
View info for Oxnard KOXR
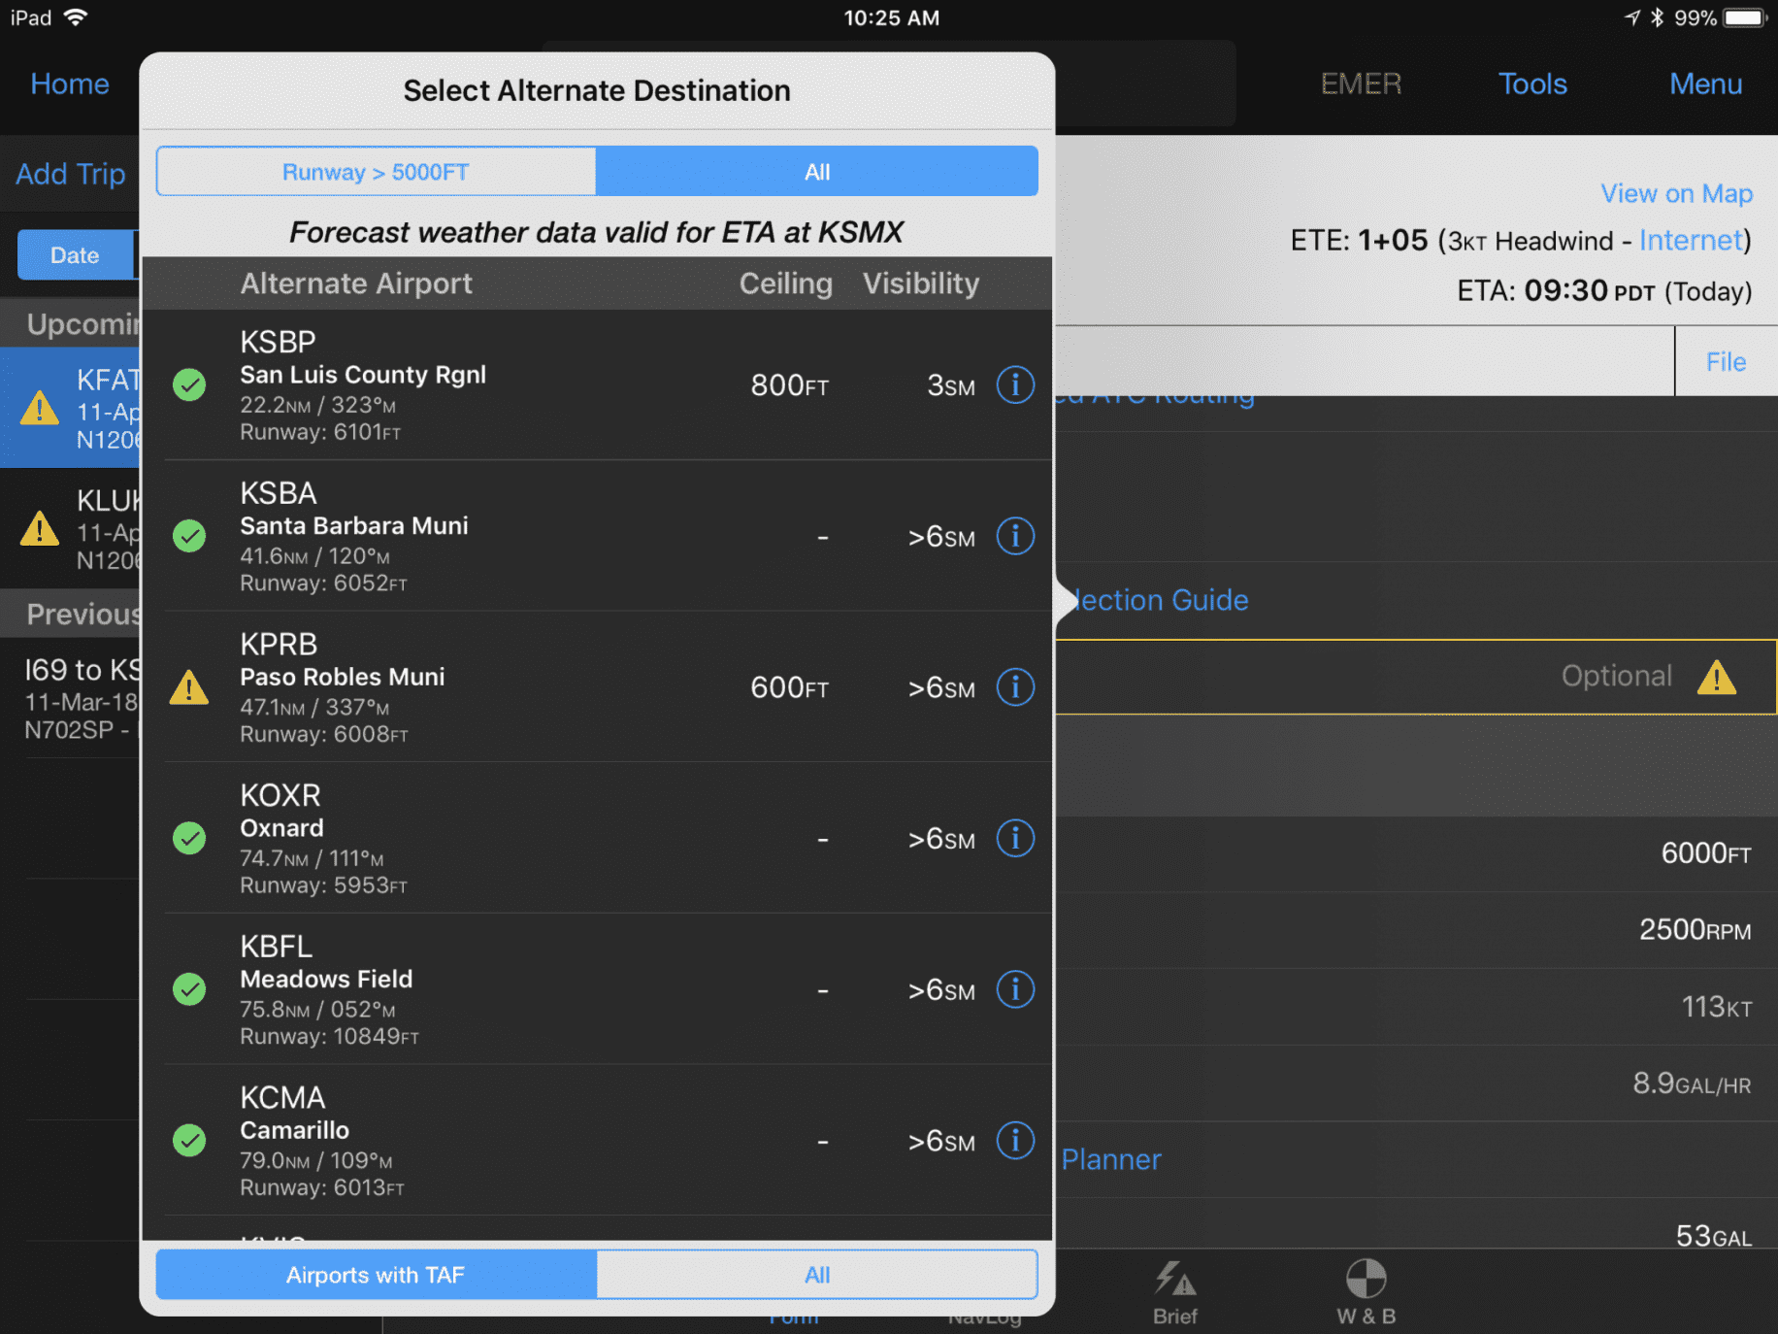[x=1015, y=838]
